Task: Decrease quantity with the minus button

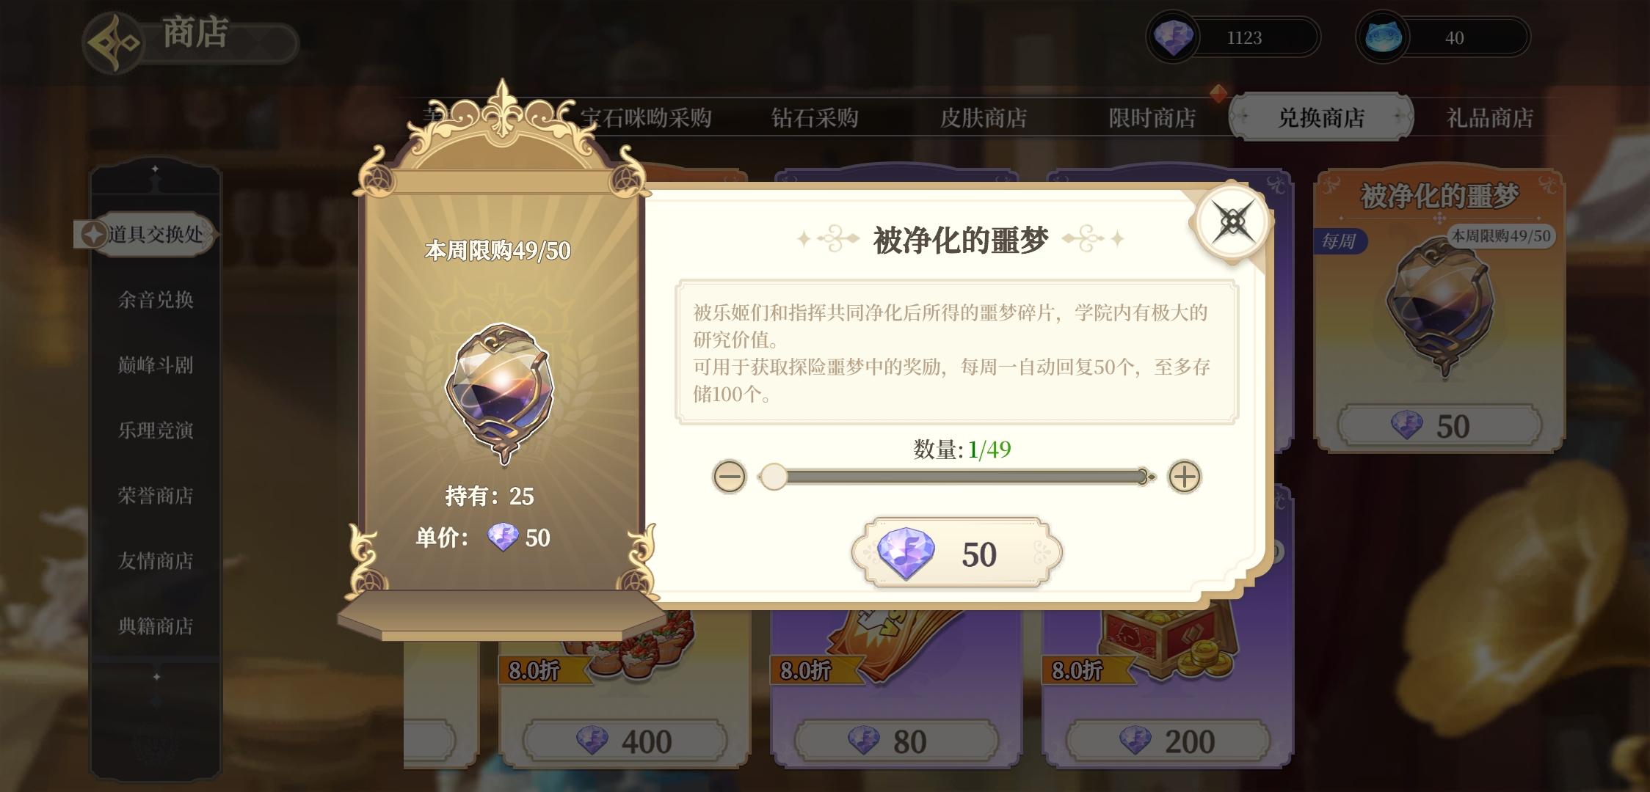Action: click(729, 477)
